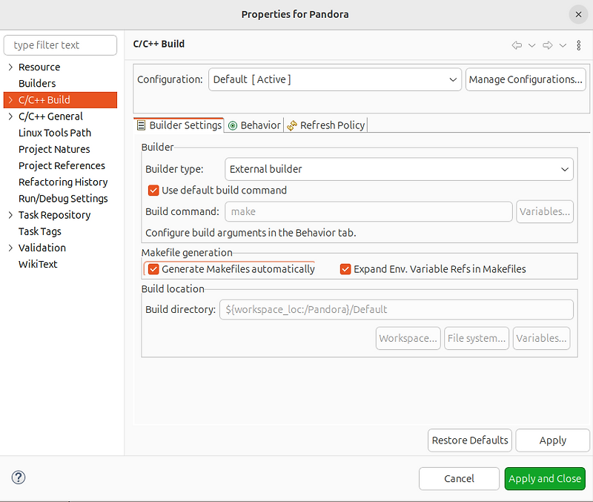Open the back history dropdown arrow
The height and width of the screenshot is (502, 593).
click(x=531, y=45)
